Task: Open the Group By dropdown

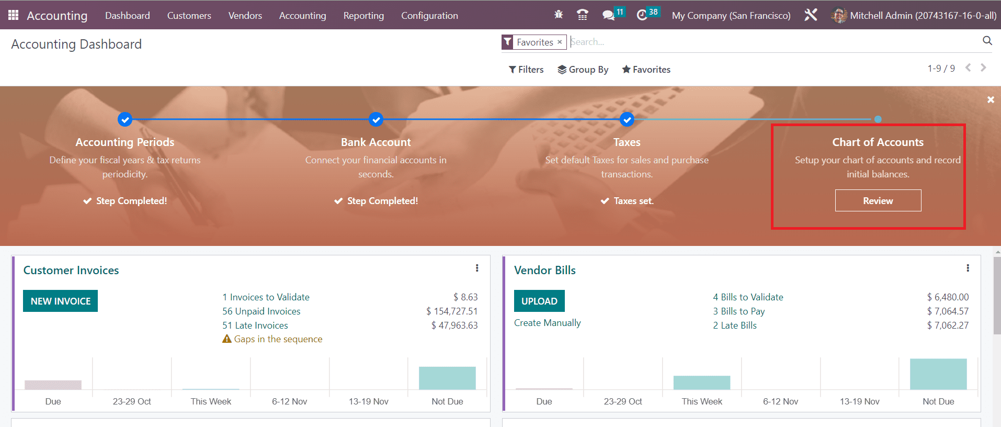Action: pos(583,70)
